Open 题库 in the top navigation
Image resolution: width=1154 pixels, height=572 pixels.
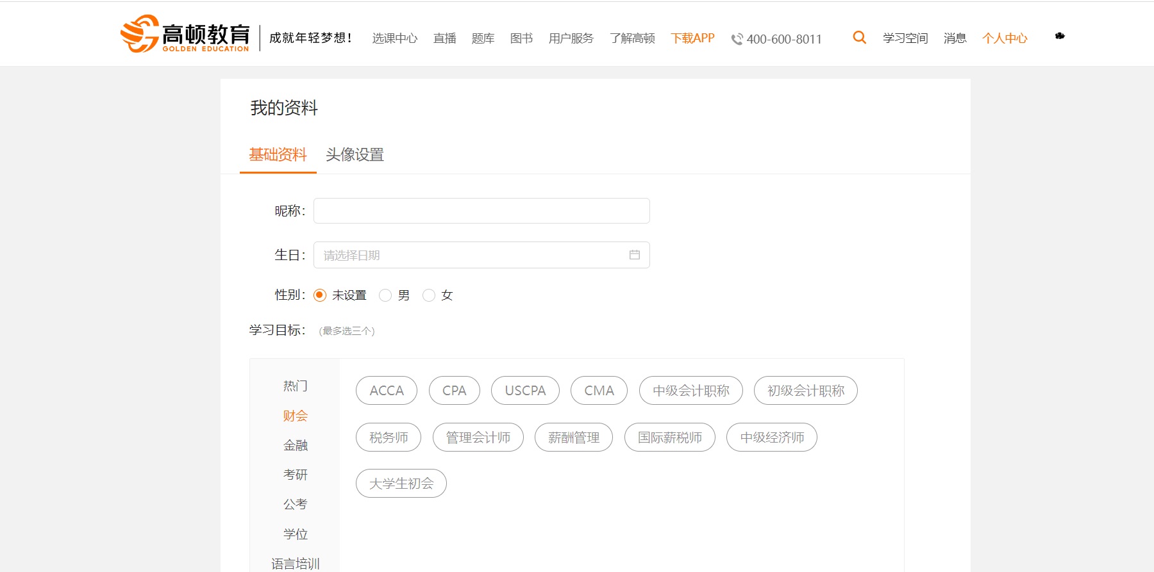tap(483, 38)
